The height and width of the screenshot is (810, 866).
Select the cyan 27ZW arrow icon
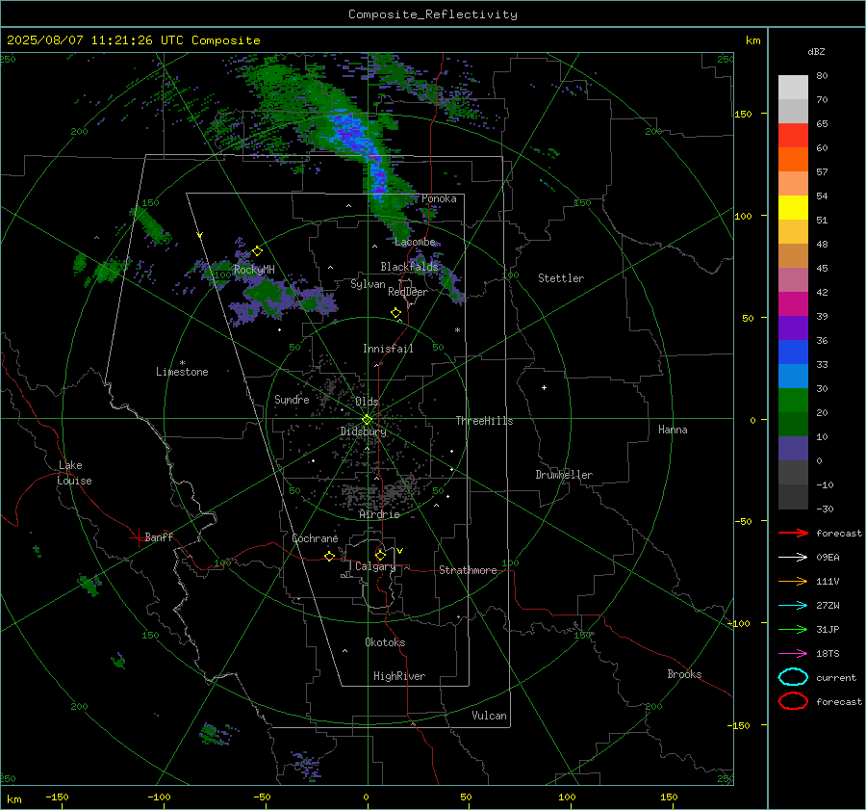click(793, 606)
